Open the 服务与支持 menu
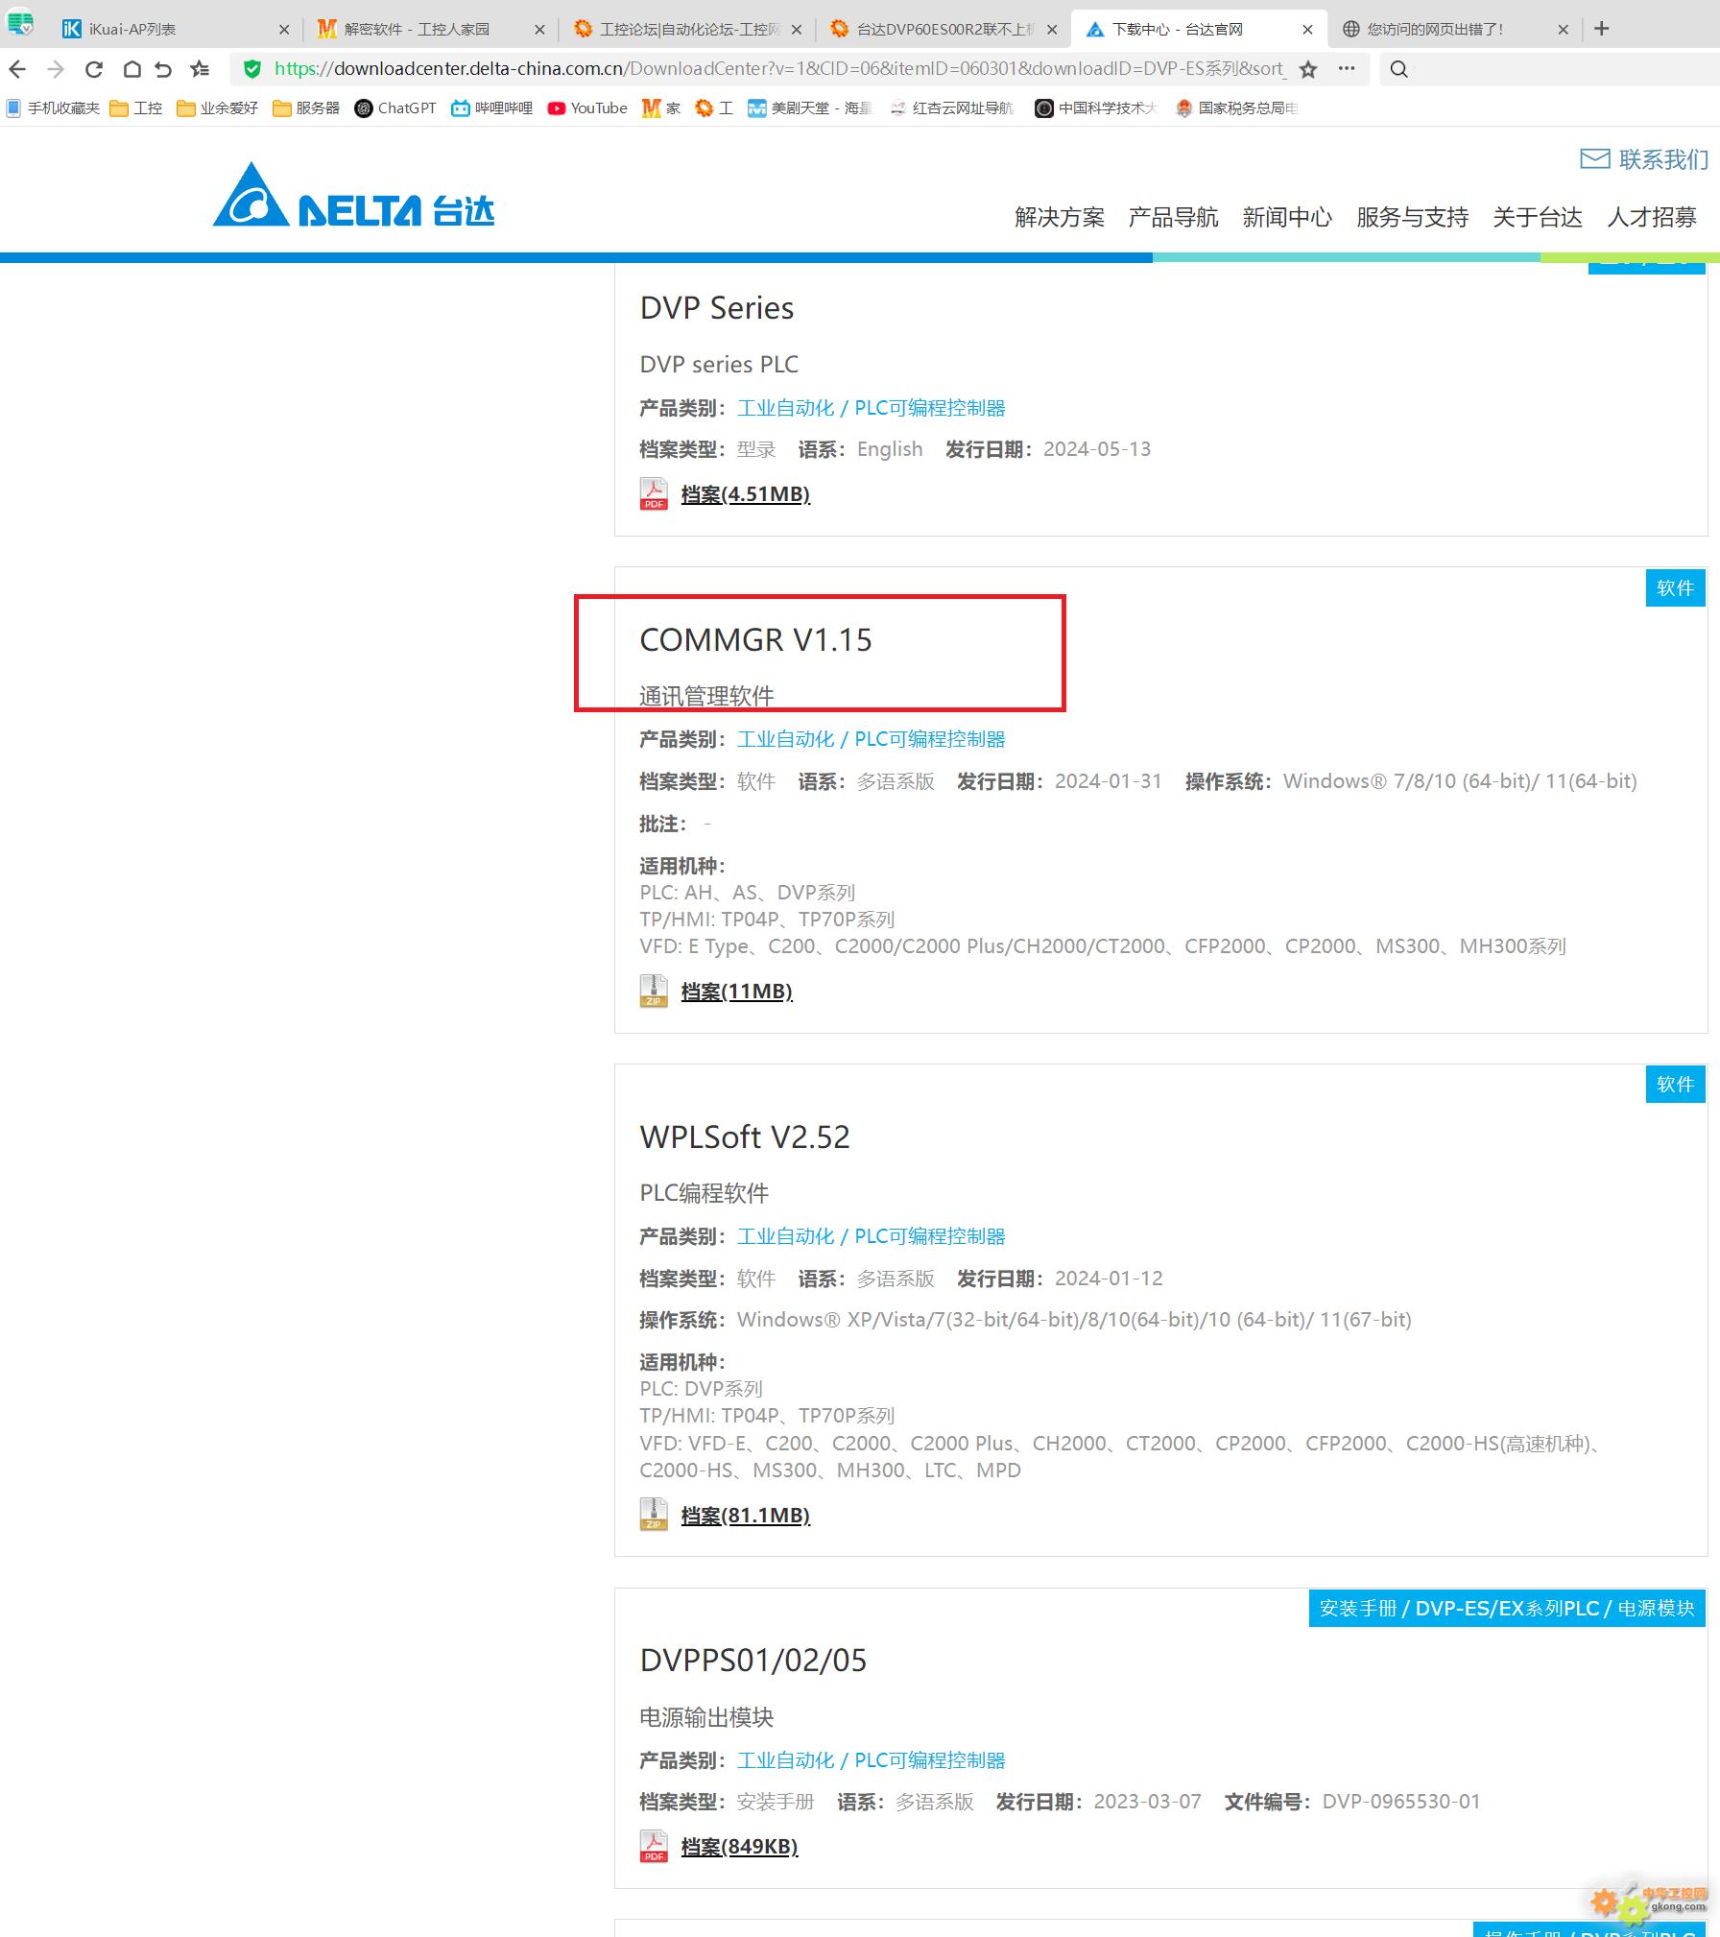Viewport: 1720px width, 1937px height. pos(1412,217)
